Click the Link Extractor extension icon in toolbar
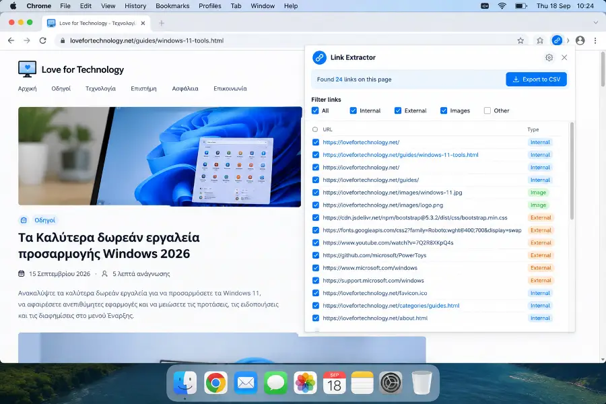 tap(557, 40)
